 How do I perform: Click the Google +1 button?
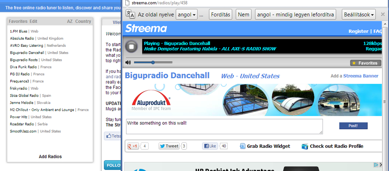pyautogui.click(x=133, y=146)
